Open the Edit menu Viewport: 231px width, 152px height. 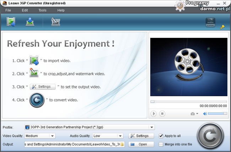[x=25, y=10]
